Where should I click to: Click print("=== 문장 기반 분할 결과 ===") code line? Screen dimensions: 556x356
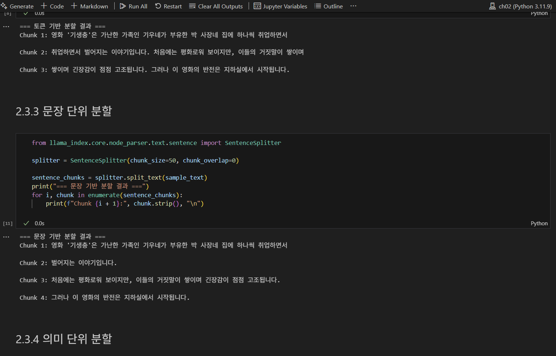point(90,186)
